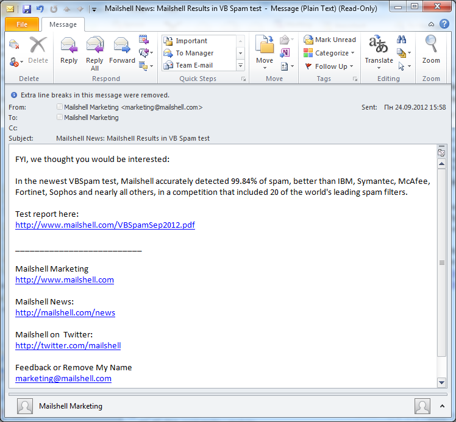
Task: Minimize the ribbon with the caret icon
Action: tap(431, 24)
